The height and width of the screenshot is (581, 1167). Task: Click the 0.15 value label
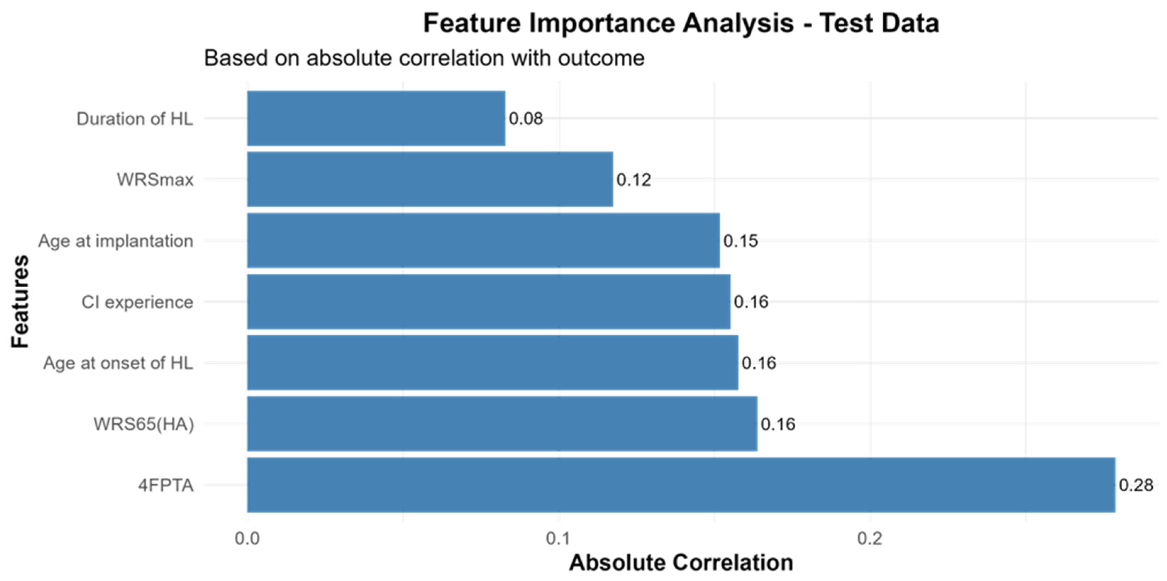740,241
